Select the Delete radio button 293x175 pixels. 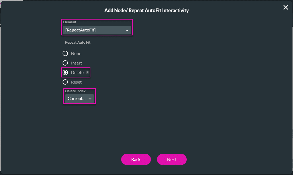(x=65, y=72)
